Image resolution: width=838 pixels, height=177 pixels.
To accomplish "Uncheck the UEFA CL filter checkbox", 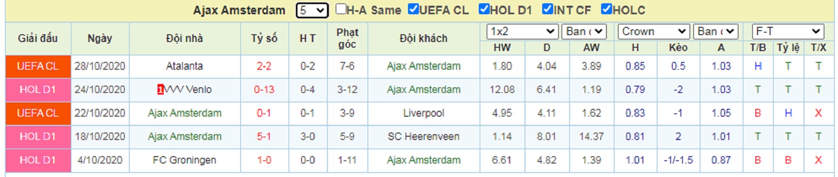I will [413, 9].
